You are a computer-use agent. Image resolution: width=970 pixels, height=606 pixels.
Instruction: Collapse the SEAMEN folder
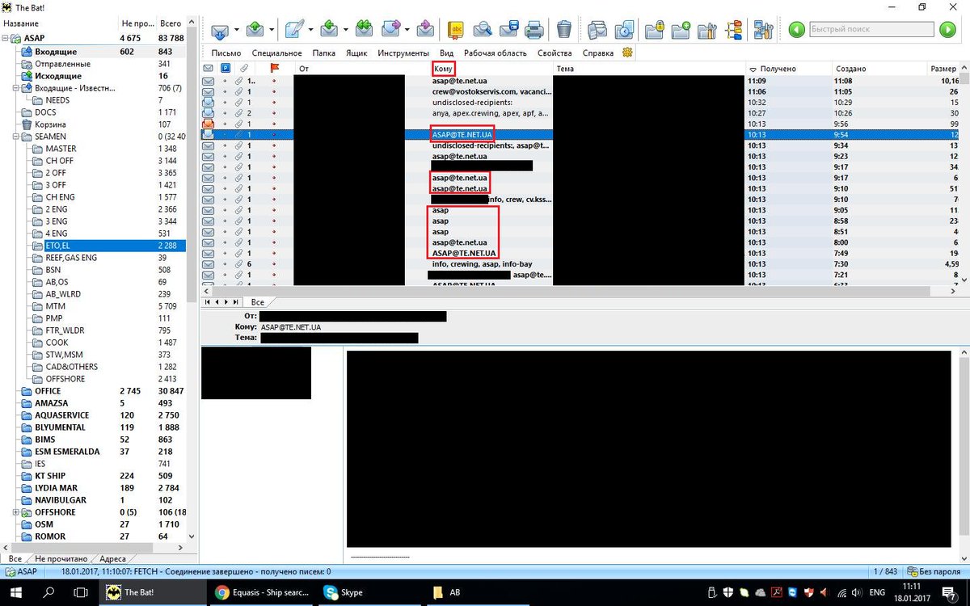[x=16, y=137]
